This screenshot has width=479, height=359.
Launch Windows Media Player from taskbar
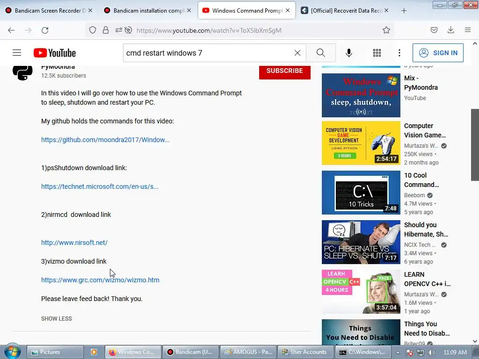[94, 352]
